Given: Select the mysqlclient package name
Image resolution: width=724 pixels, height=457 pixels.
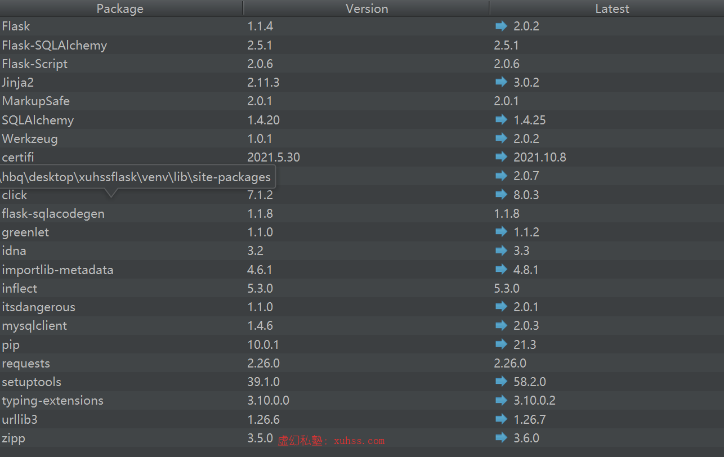Looking at the screenshot, I should (34, 326).
